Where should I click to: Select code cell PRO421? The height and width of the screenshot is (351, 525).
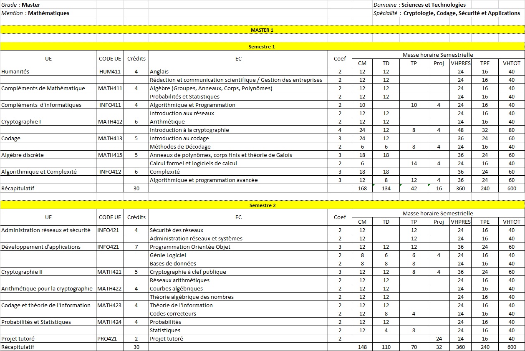tap(110, 338)
